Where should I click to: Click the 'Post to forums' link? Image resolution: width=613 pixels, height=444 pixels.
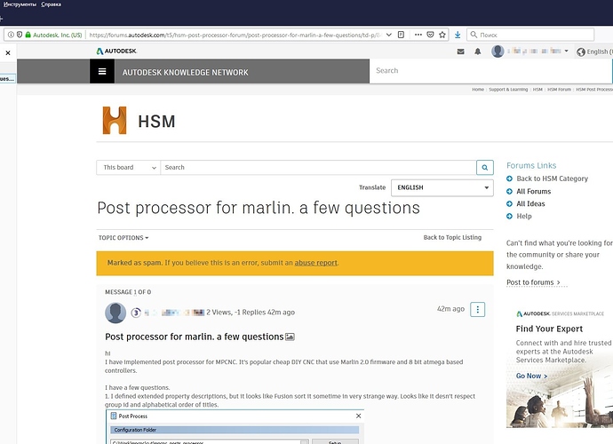533,282
